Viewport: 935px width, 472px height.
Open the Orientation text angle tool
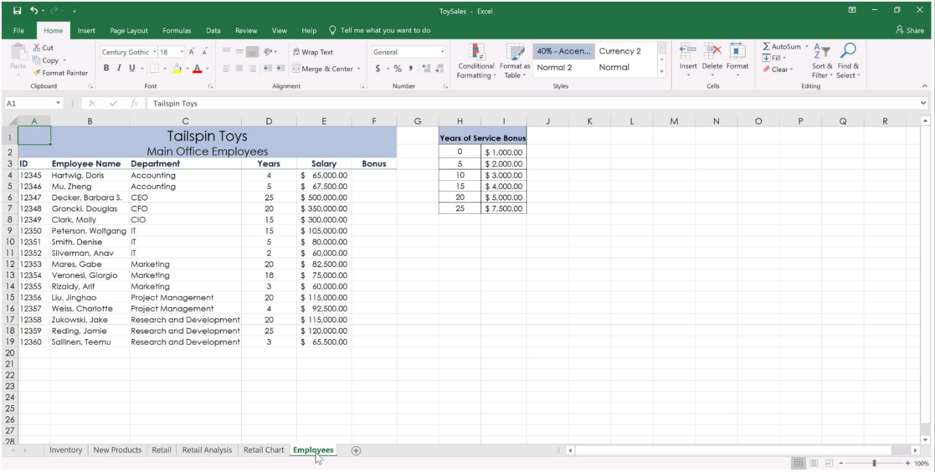point(268,52)
